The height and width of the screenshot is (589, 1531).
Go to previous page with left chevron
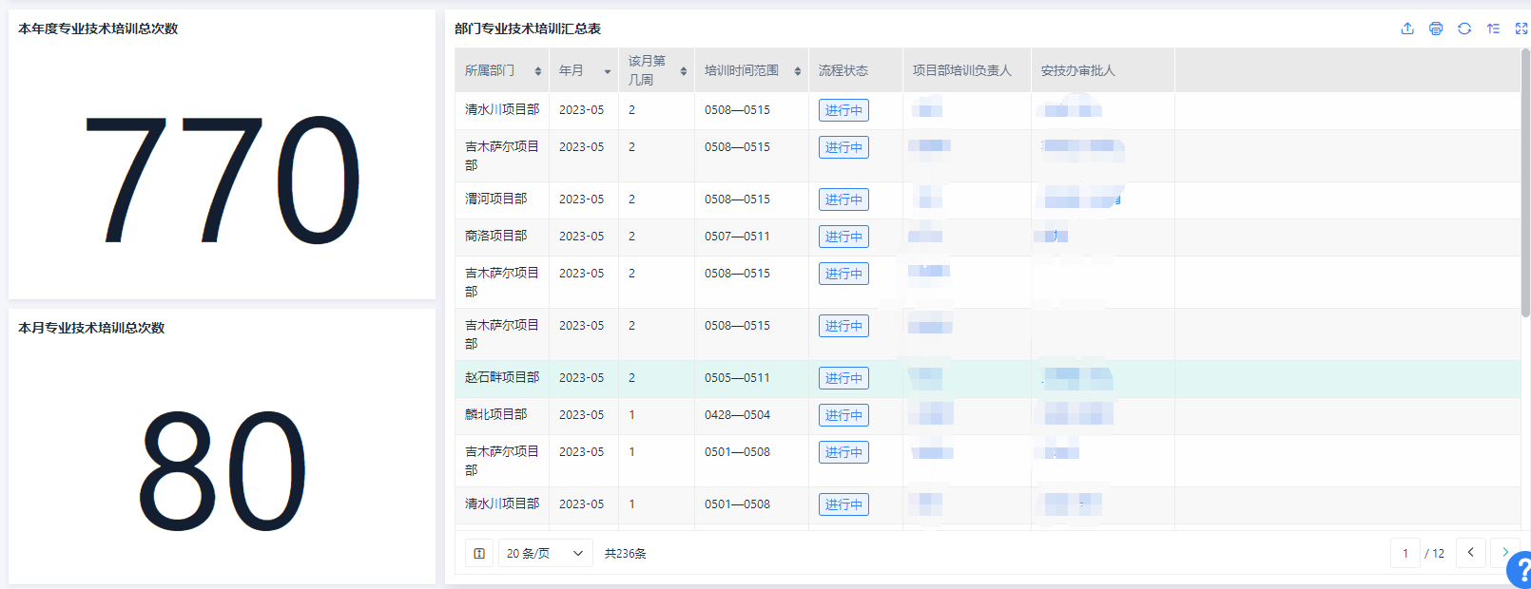point(1470,553)
